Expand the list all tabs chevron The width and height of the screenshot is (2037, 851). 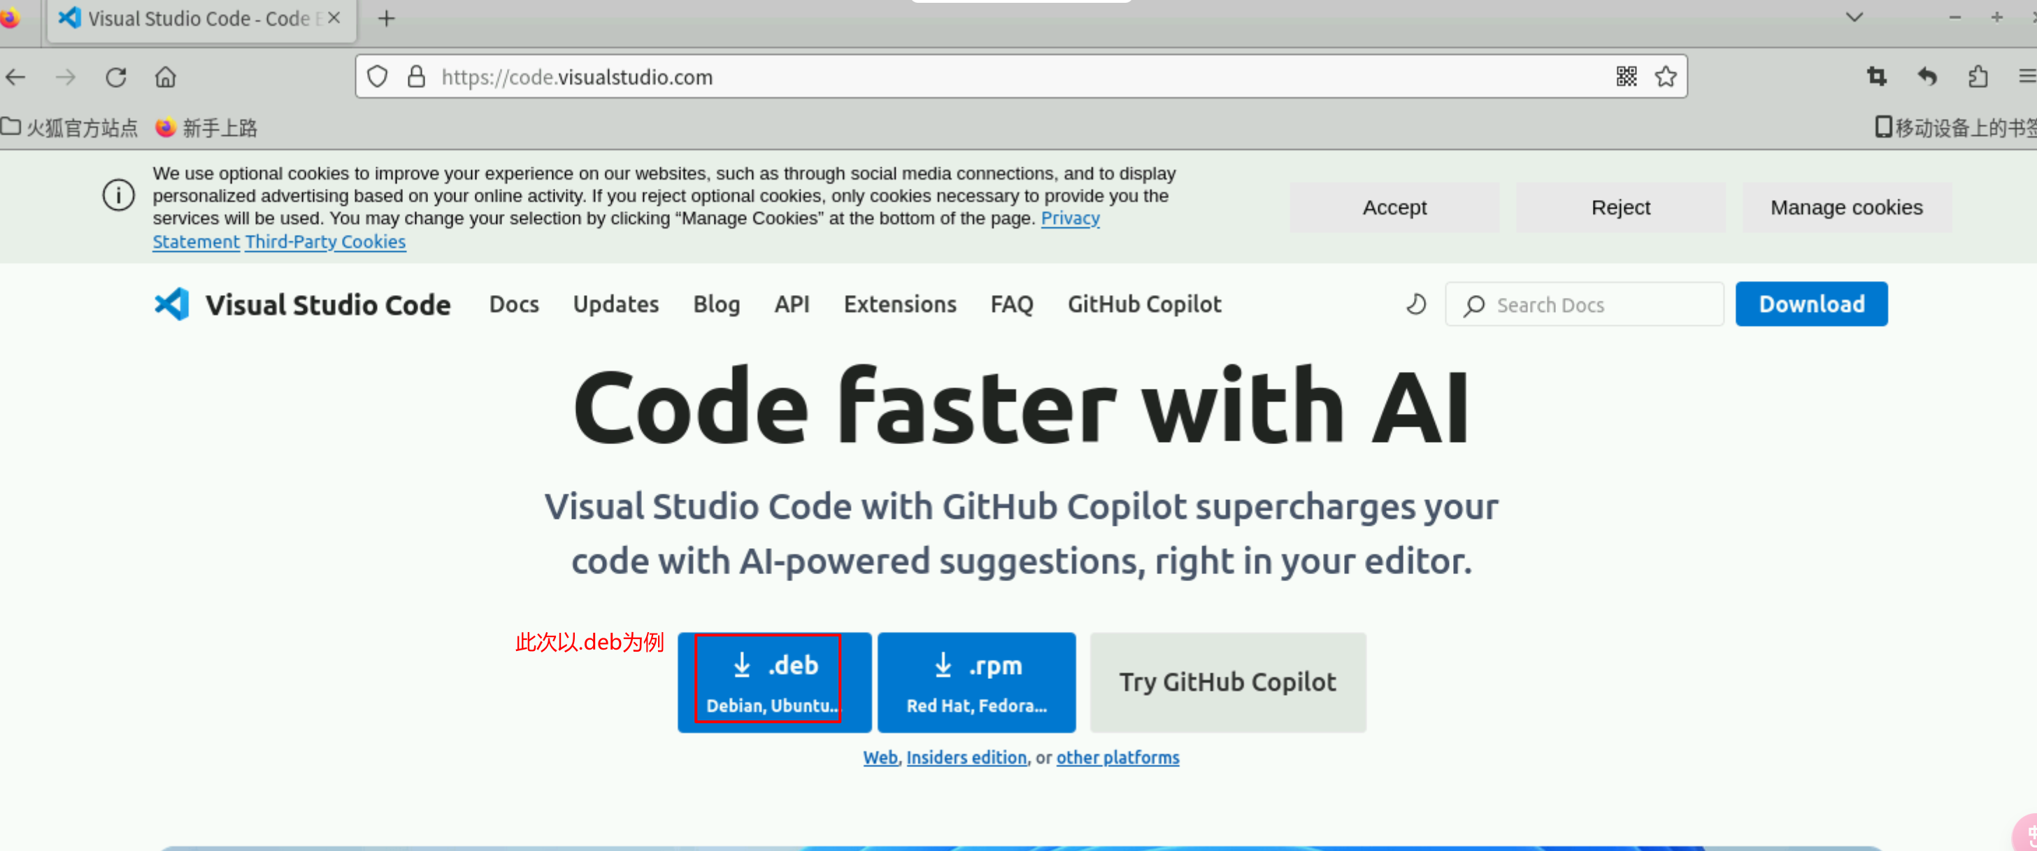coord(1854,17)
